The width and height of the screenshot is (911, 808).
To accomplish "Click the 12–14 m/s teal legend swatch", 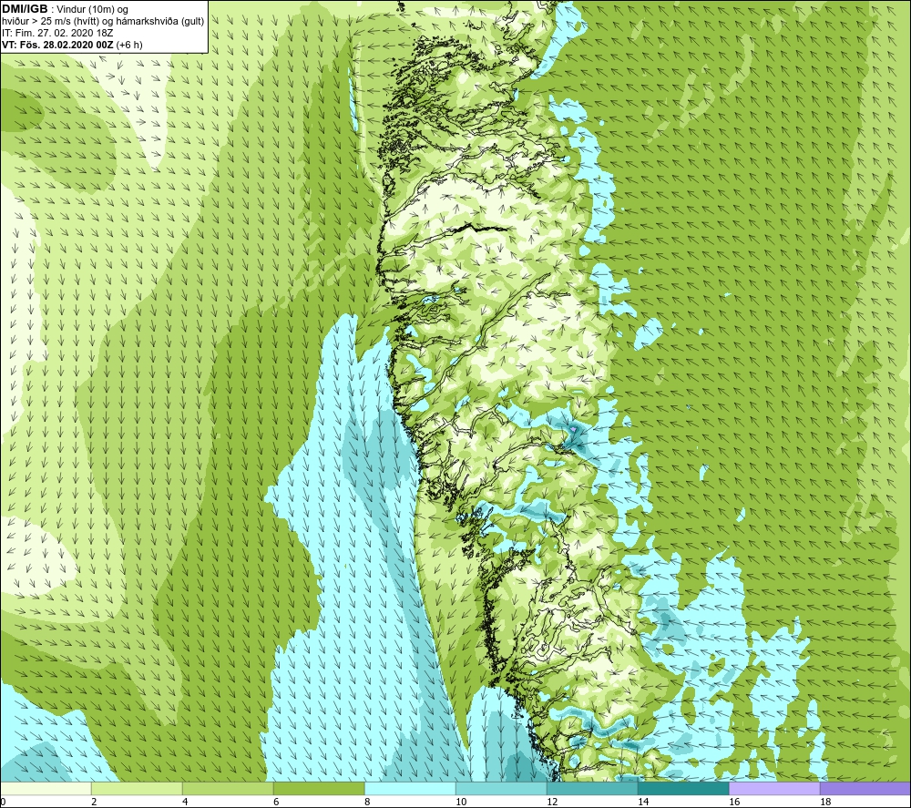I will point(592,788).
